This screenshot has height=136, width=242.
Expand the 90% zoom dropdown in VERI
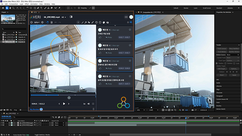click(x=37, y=22)
